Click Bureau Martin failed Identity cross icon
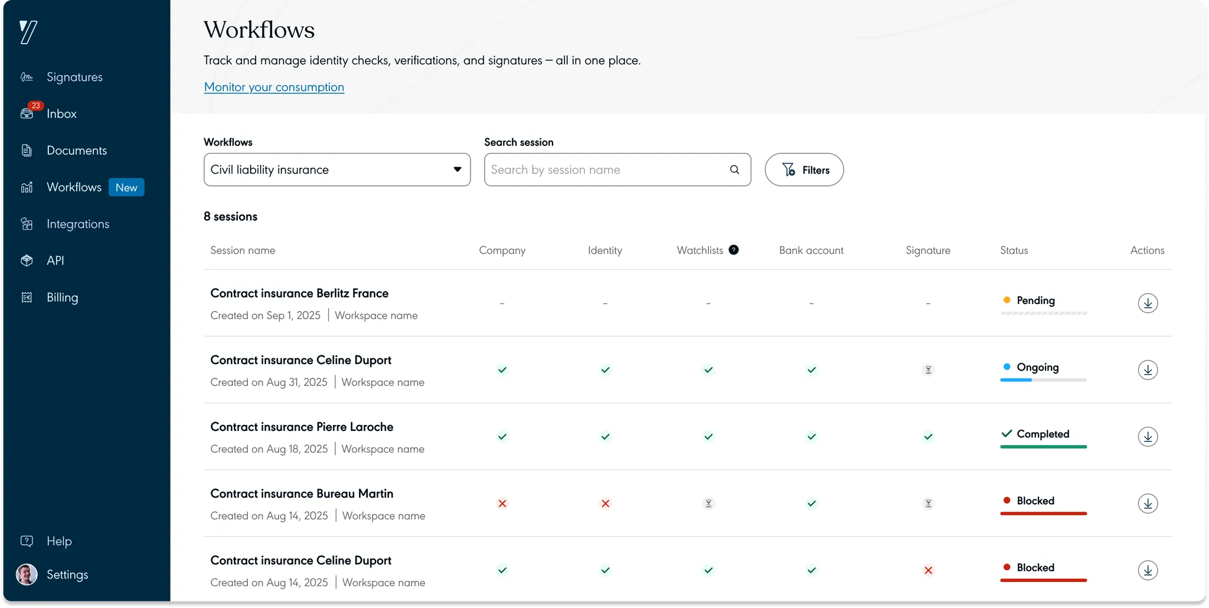 [605, 504]
